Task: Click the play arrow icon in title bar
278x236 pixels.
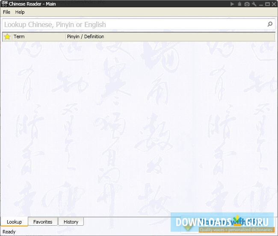Action: coord(232,4)
